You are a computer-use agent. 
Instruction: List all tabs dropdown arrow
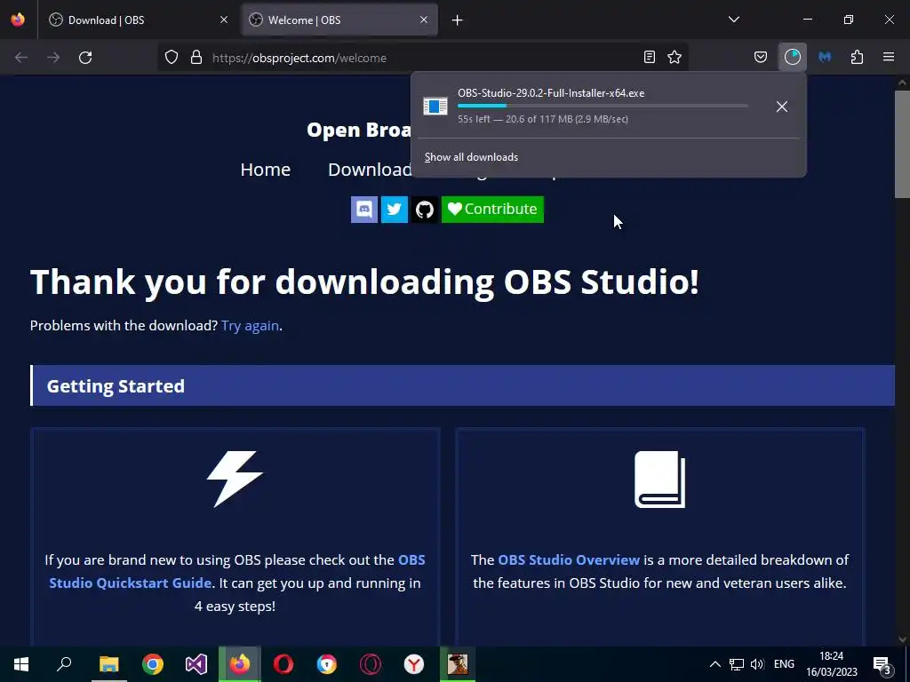733,20
